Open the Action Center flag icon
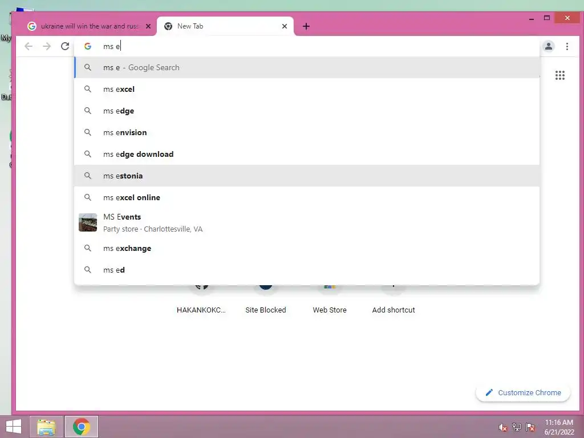The width and height of the screenshot is (584, 438). (x=530, y=427)
